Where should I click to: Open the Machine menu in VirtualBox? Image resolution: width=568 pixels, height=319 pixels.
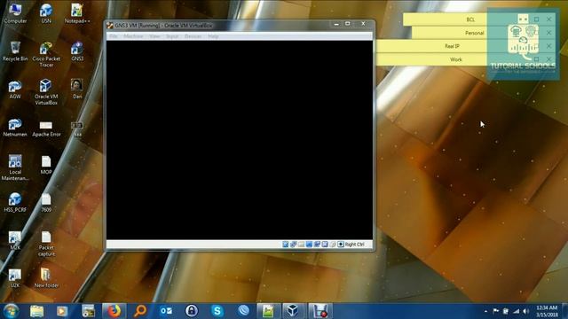[133, 36]
